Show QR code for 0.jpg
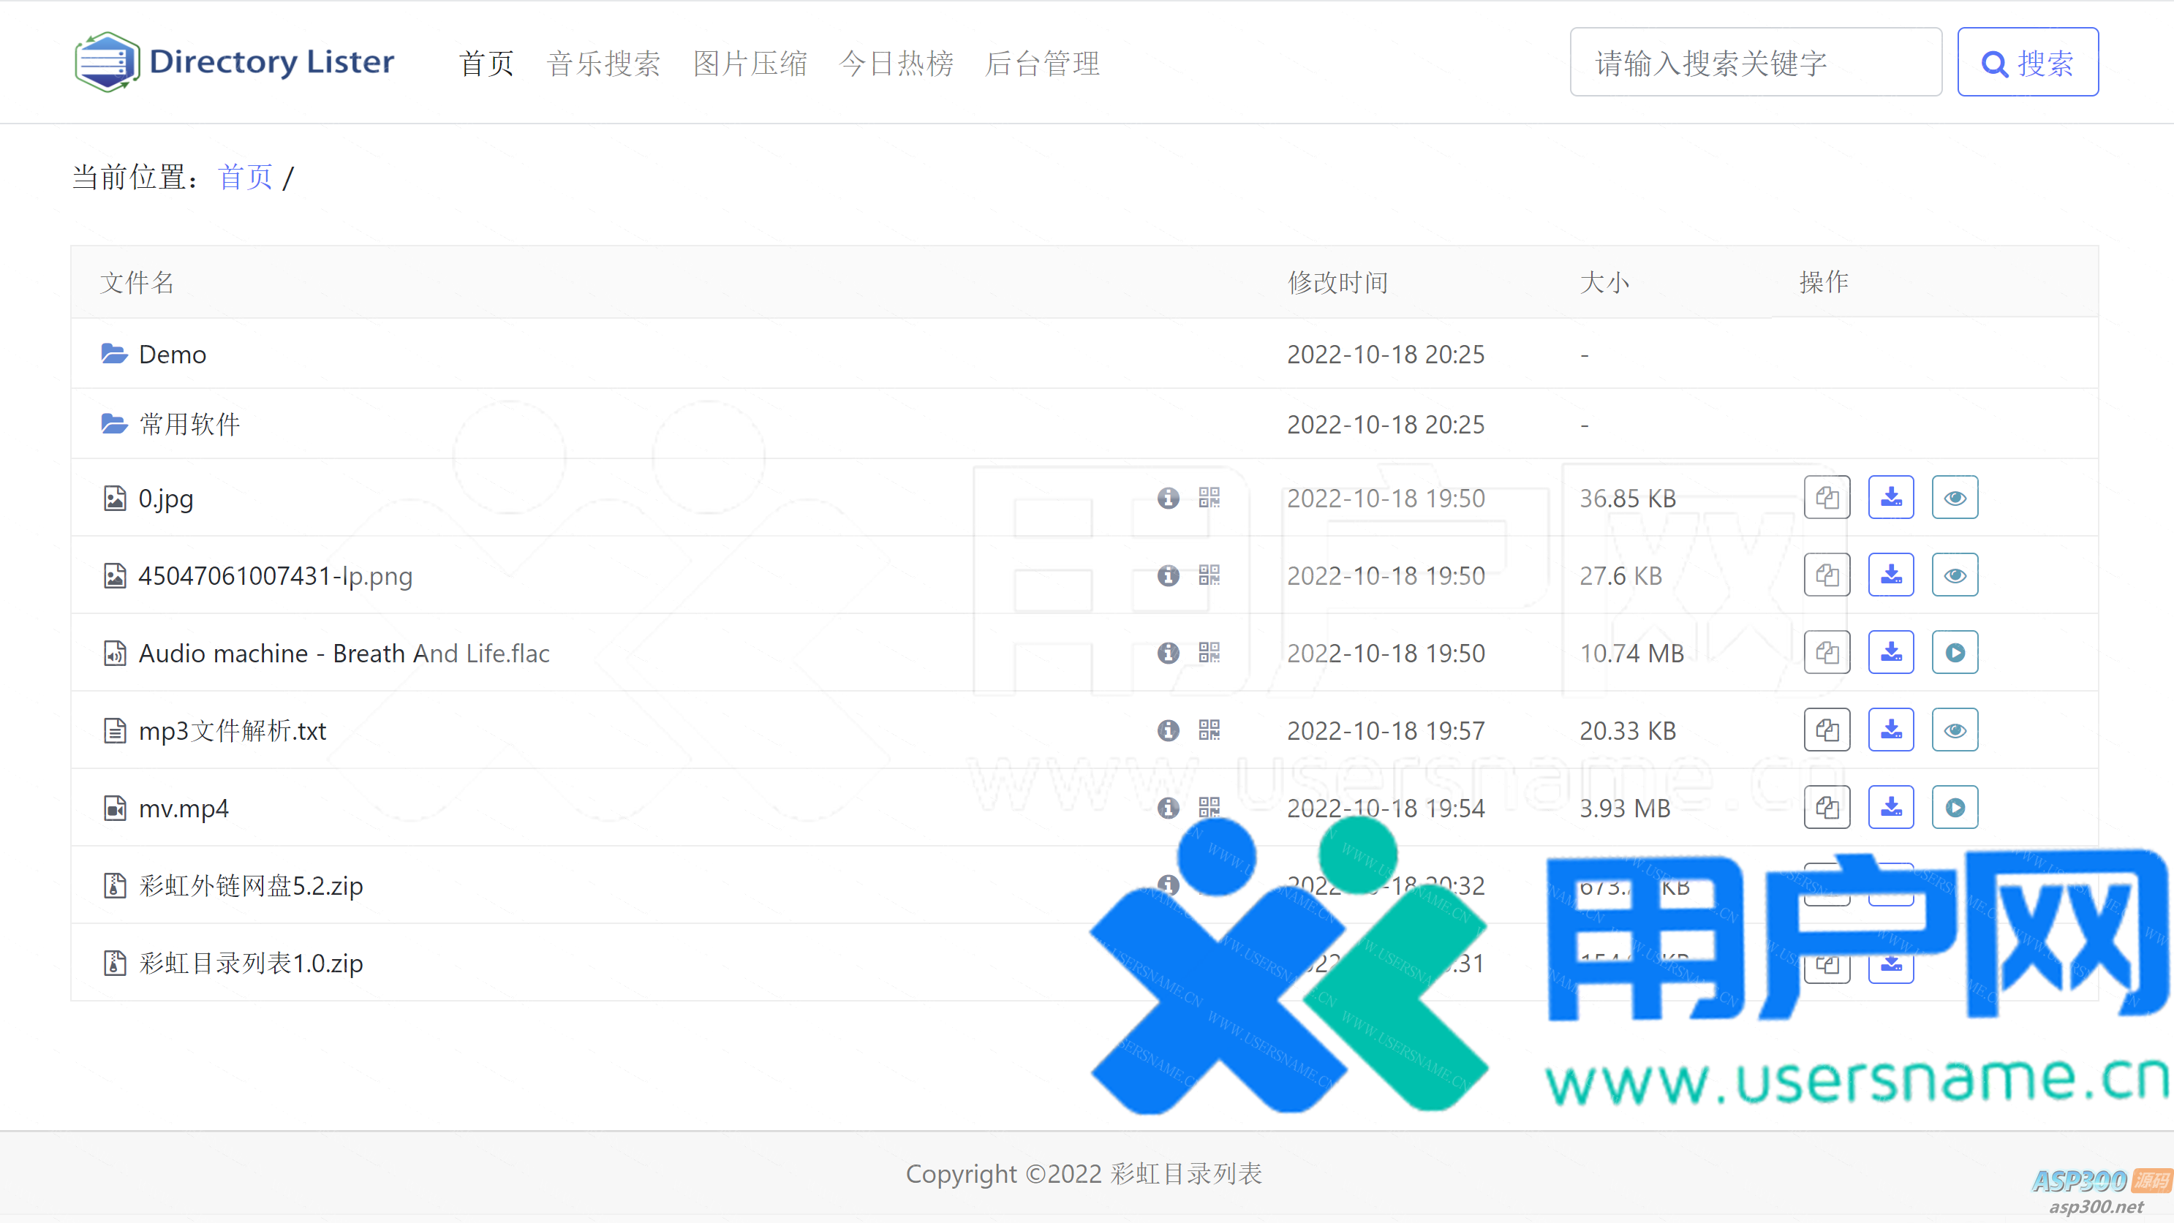The image size is (2174, 1223). 1209,498
